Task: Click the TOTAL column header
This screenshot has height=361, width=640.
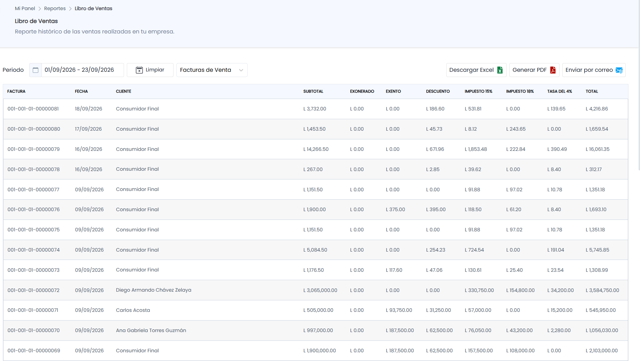Action: [x=592, y=91]
